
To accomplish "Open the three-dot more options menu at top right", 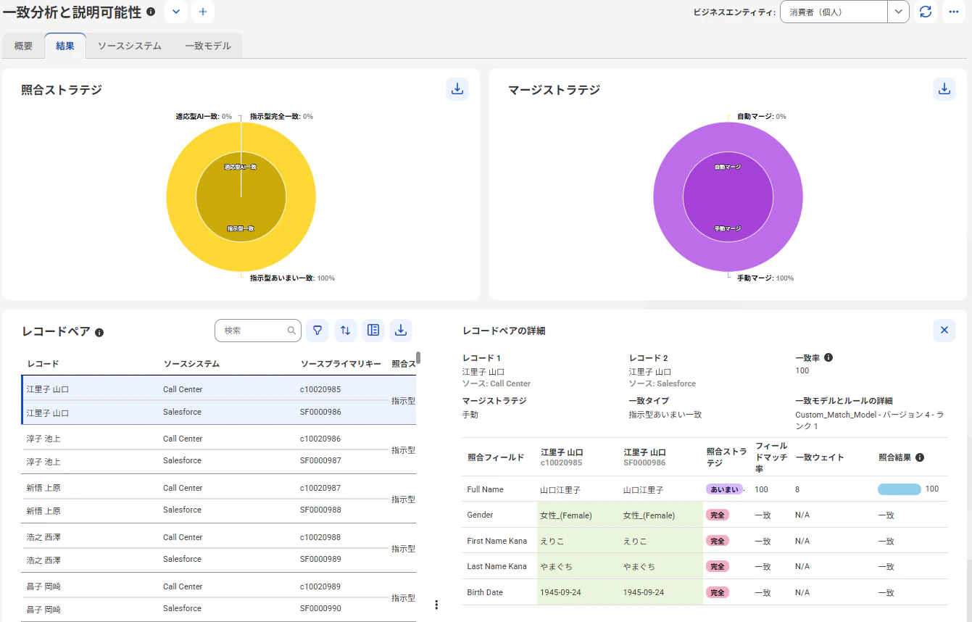I will tap(953, 12).
